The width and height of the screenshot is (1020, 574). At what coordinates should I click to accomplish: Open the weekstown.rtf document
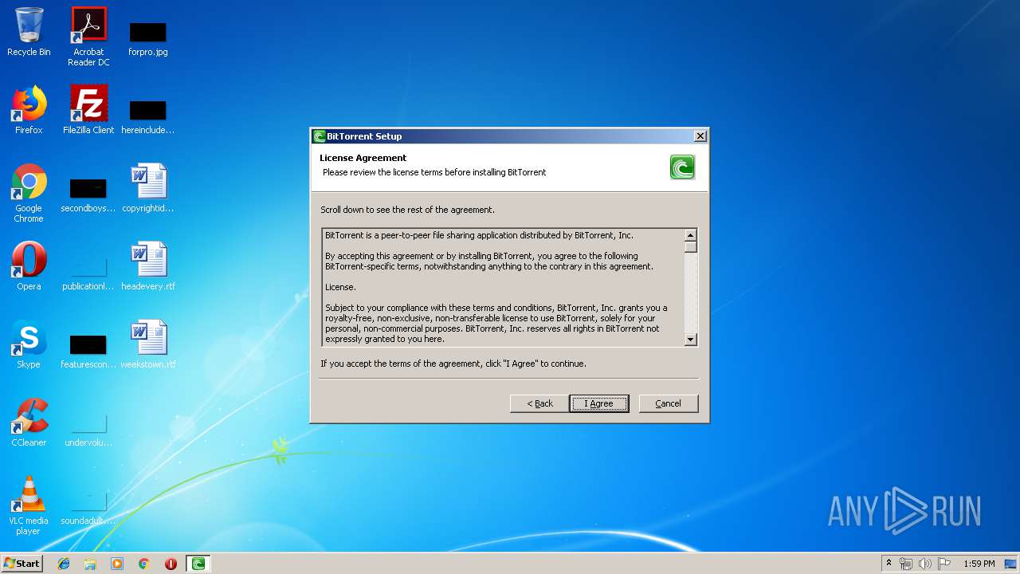tap(147, 344)
